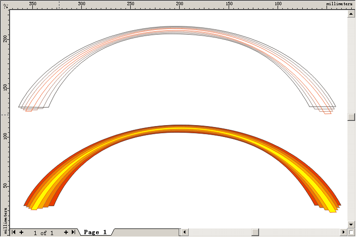Add page before current page button

pos(21,232)
